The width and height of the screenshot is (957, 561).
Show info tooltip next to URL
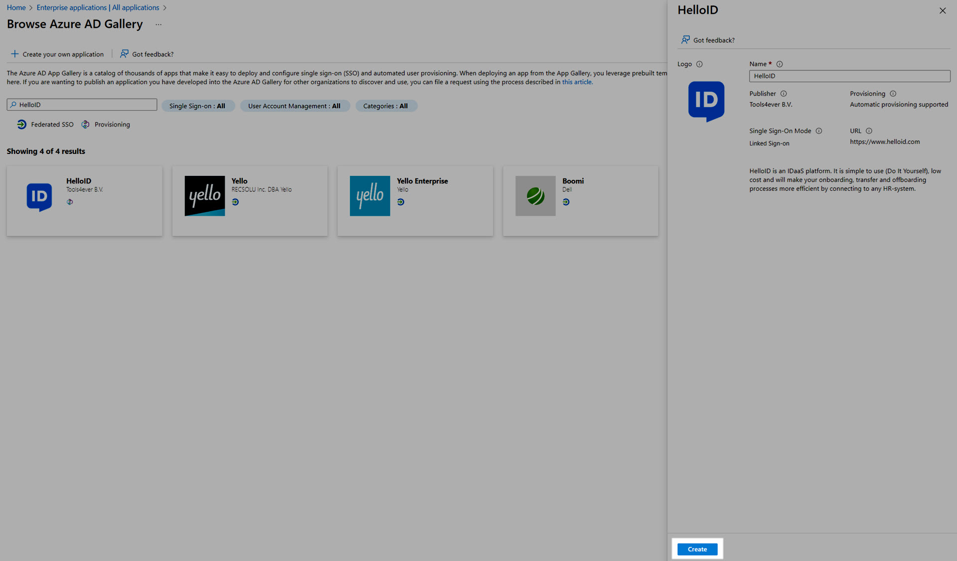pos(869,131)
